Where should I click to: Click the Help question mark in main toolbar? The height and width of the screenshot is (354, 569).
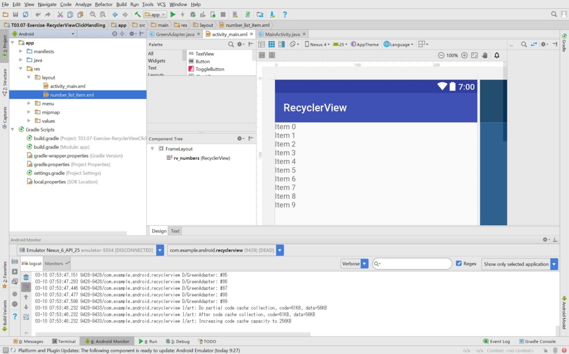coord(285,14)
